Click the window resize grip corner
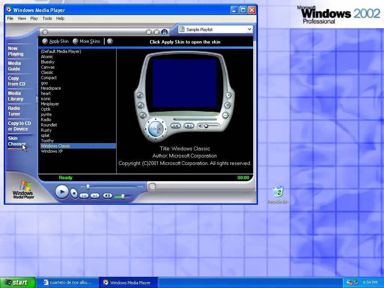The image size is (384, 288). point(254,201)
